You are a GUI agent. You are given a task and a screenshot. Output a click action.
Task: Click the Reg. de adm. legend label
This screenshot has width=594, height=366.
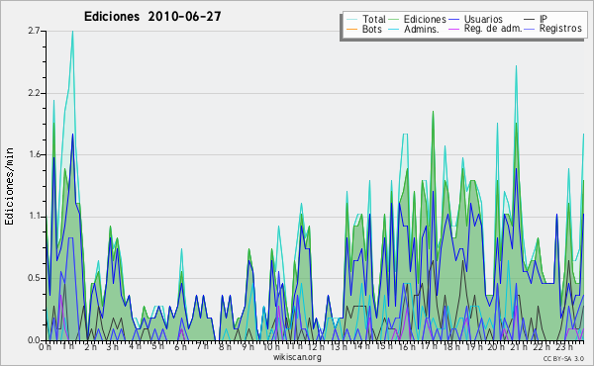pyautogui.click(x=493, y=29)
